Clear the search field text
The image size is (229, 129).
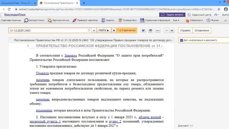(x=89, y=30)
